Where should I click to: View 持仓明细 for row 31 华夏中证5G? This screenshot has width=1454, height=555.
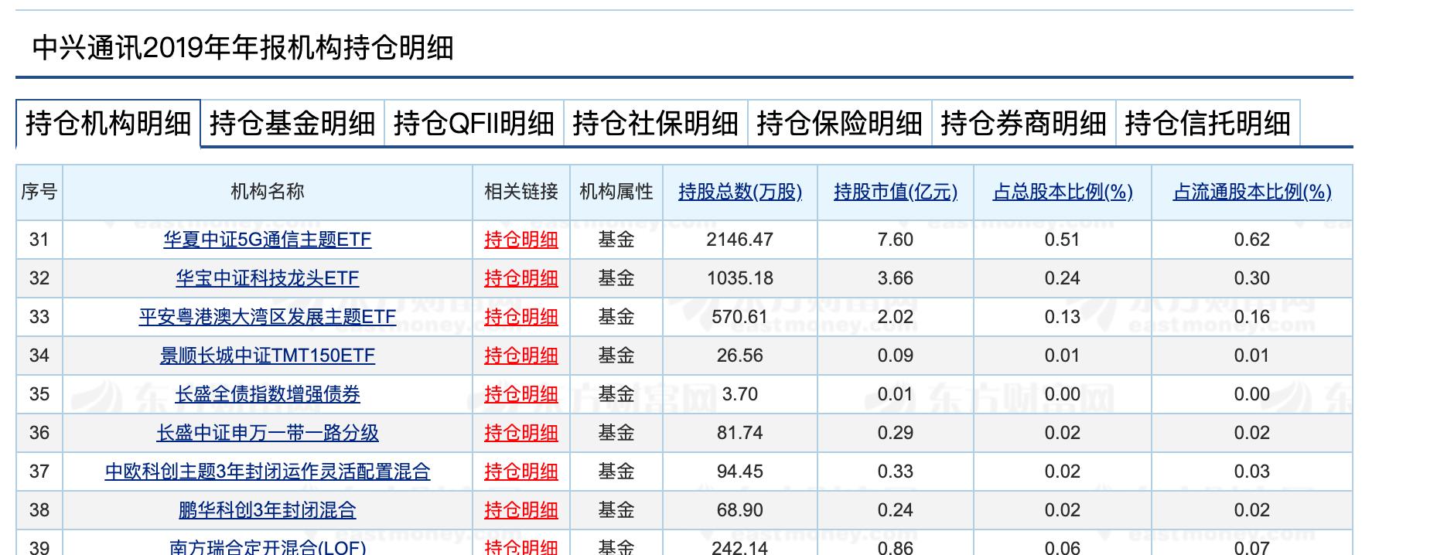[x=521, y=240]
